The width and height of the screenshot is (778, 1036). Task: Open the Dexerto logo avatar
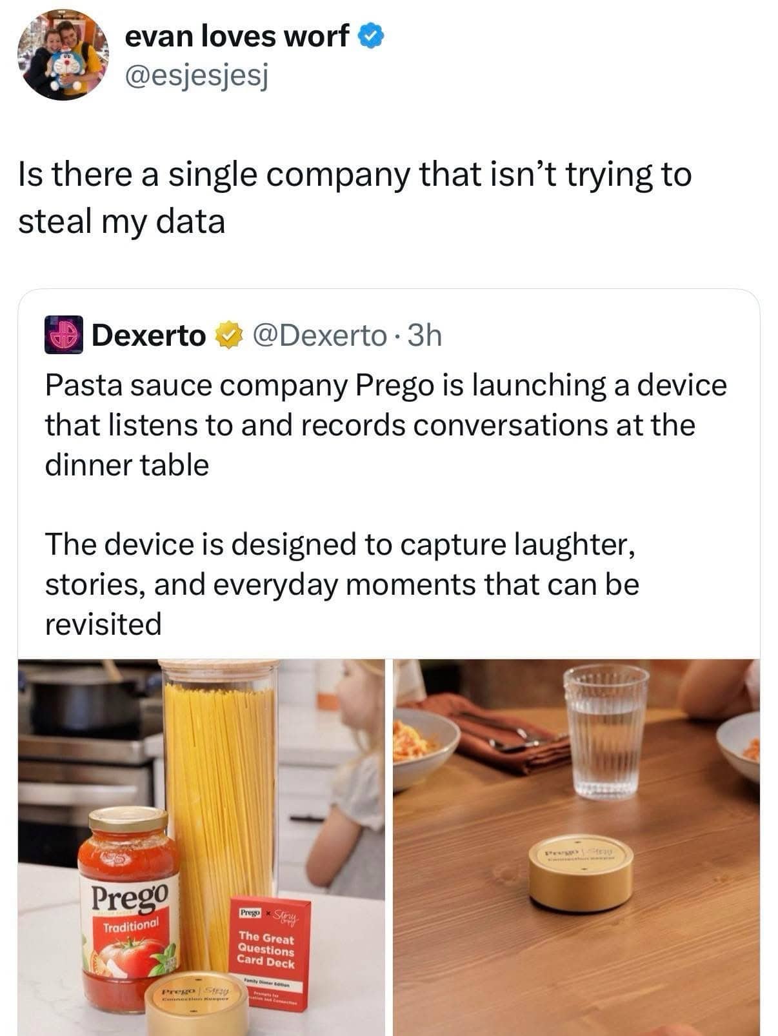pyautogui.click(x=63, y=334)
